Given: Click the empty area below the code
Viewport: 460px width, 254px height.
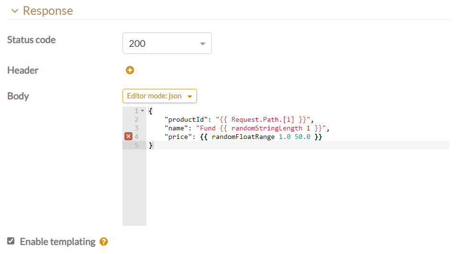Looking at the screenshot, I should point(296,191).
